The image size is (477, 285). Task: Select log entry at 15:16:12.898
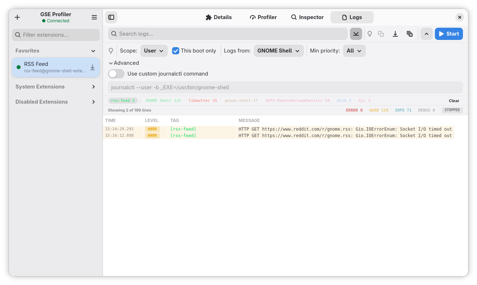tap(279, 136)
